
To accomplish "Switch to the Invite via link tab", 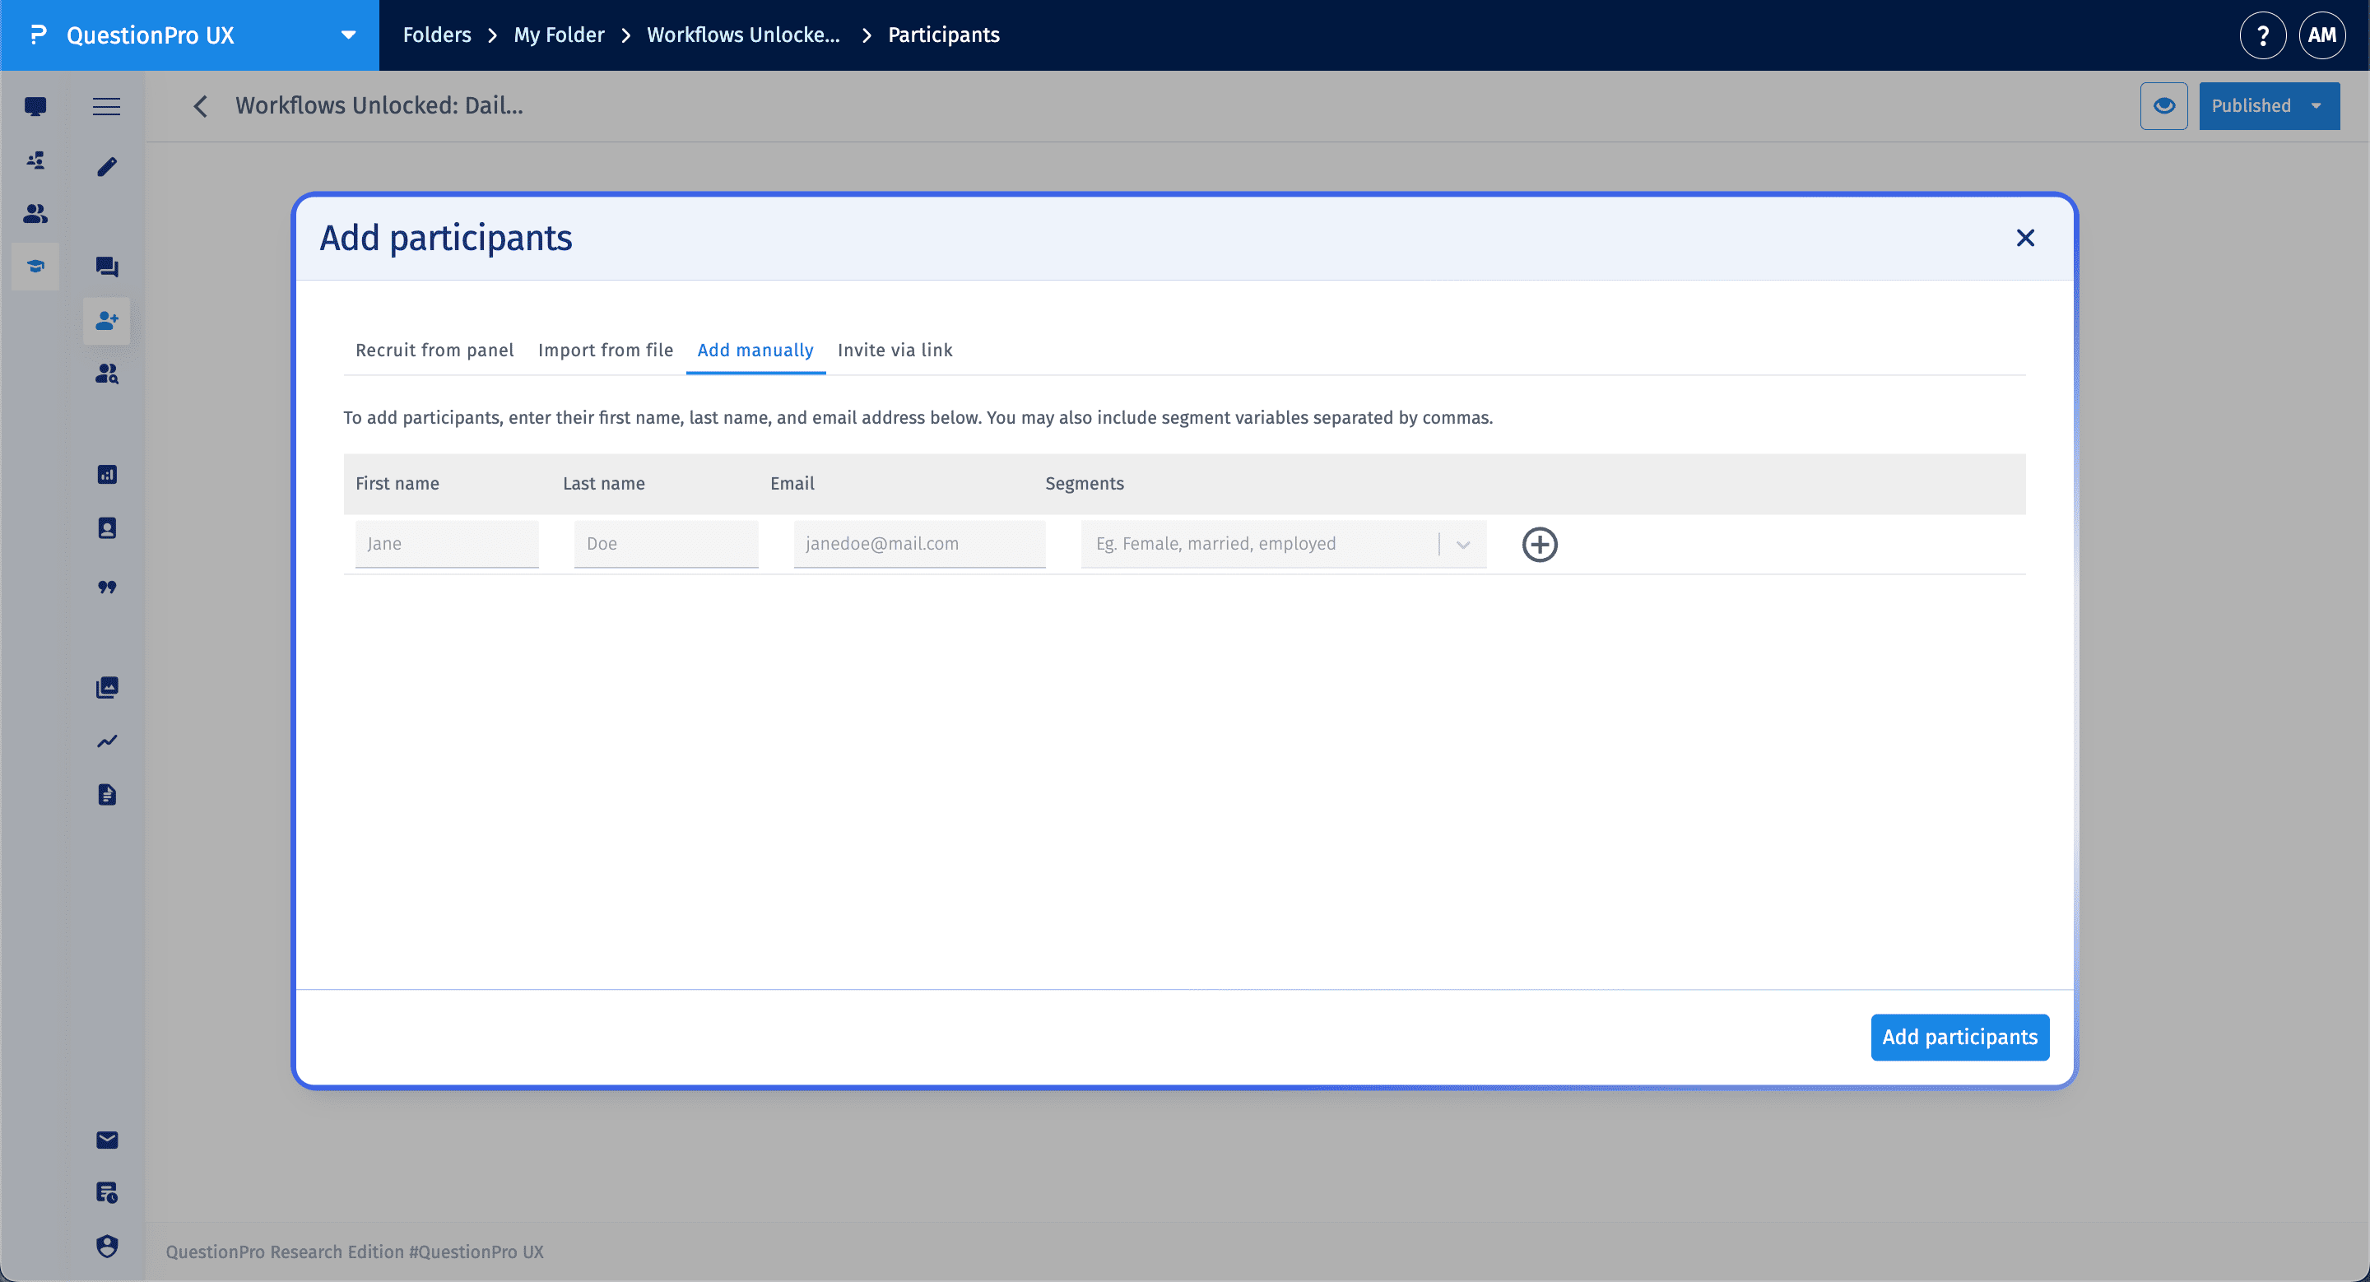I will pos(895,351).
